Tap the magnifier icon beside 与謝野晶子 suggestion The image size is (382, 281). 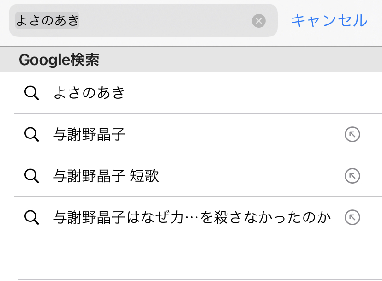click(31, 134)
